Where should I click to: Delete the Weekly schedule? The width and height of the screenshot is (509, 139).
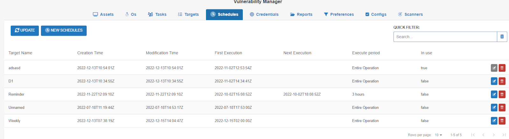[502, 121]
